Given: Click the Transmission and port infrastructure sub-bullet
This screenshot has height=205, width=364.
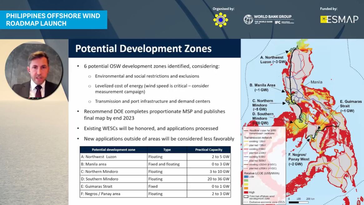Looking at the screenshot, I should click(x=152, y=101).
